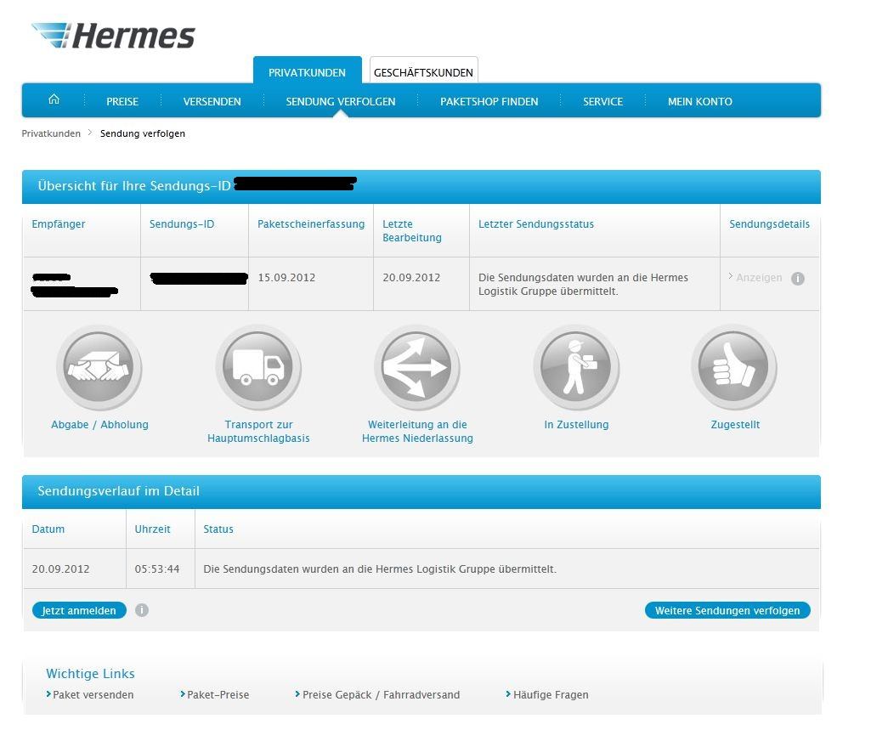Click the Abgabe / Abholung label
Image resolution: width=871 pixels, height=741 pixels.
(99, 424)
